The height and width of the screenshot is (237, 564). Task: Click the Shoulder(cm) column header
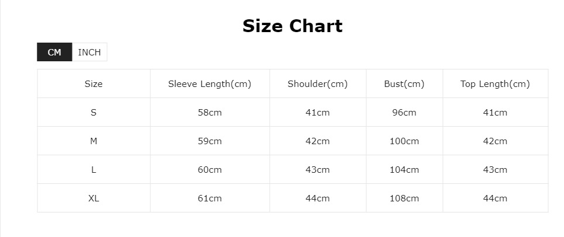318,83
